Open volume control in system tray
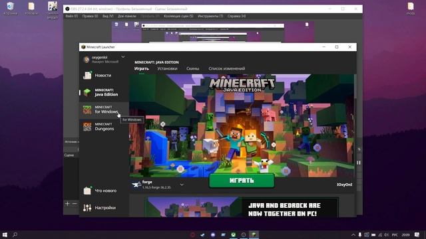426x239 pixels. pyautogui.click(x=387, y=234)
